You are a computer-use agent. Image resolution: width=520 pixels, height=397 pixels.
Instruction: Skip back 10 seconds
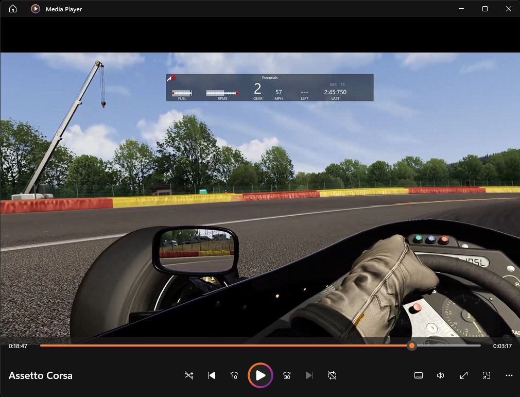pyautogui.click(x=234, y=375)
